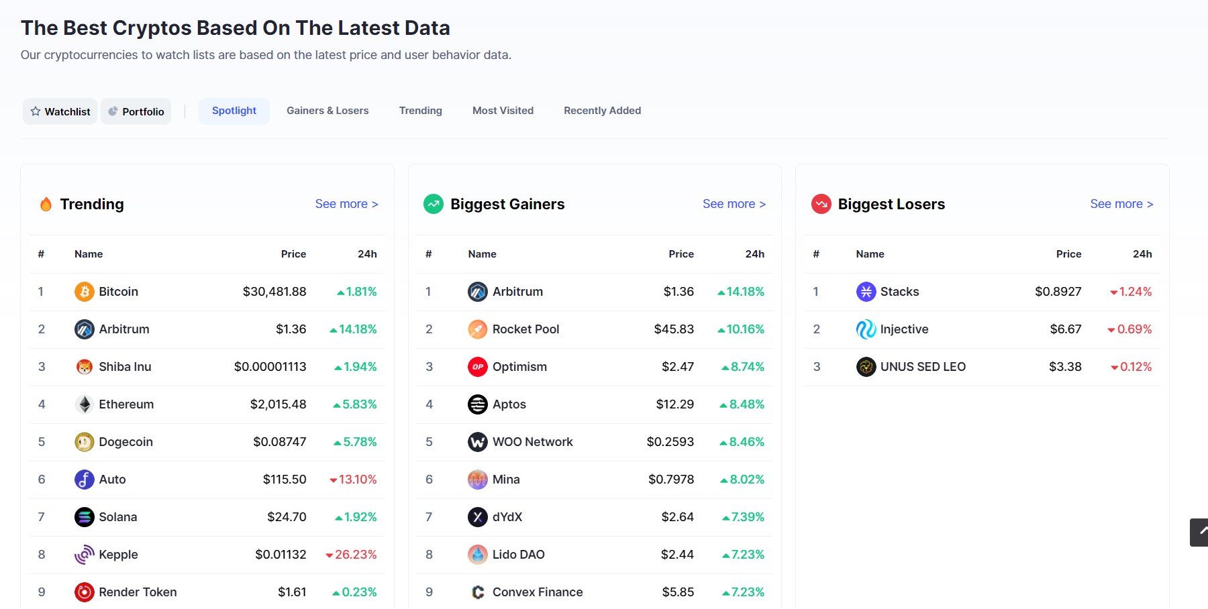The width and height of the screenshot is (1208, 609).
Task: Click the $0.7978 Mina price
Action: (x=671, y=480)
